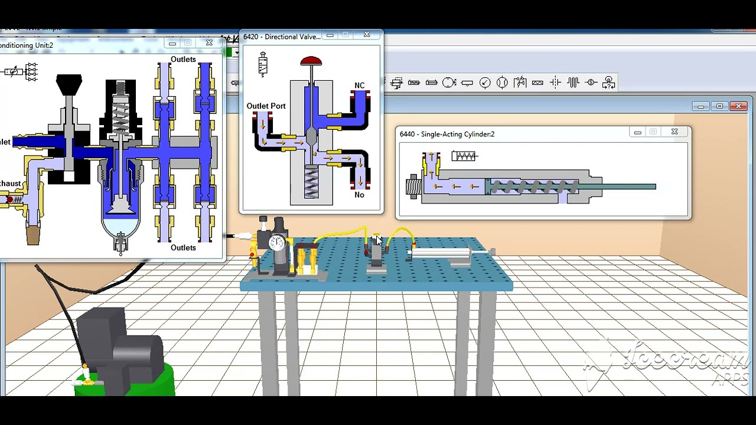
Task: Select the capacitor-like parallel lines symbol
Action: pos(555,83)
